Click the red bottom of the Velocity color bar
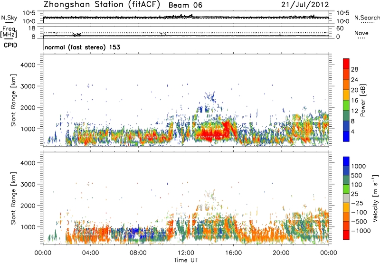The image size is (380, 263). tap(346, 235)
